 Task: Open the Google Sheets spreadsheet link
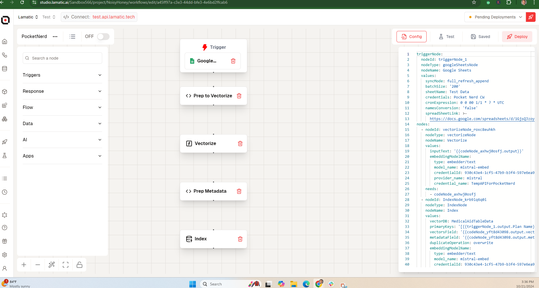click(482, 119)
